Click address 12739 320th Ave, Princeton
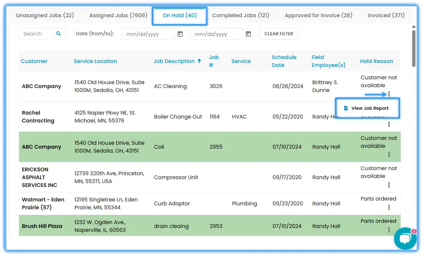Image resolution: width=423 pixels, height=256 pixels. (110, 177)
